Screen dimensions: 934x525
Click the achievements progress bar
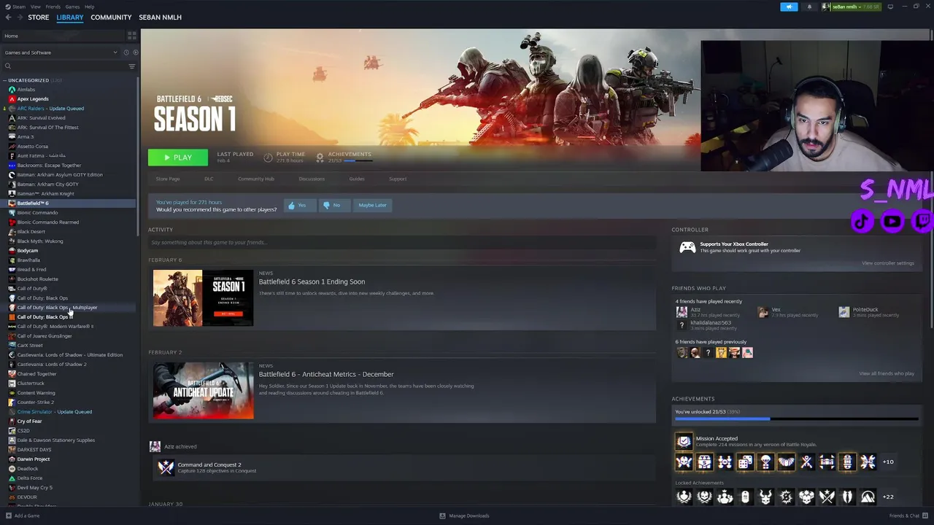pyautogui.click(x=797, y=419)
